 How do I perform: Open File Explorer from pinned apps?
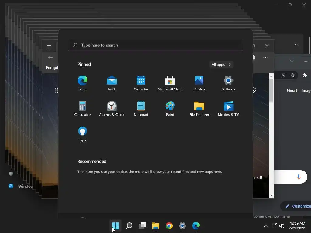(x=199, y=109)
